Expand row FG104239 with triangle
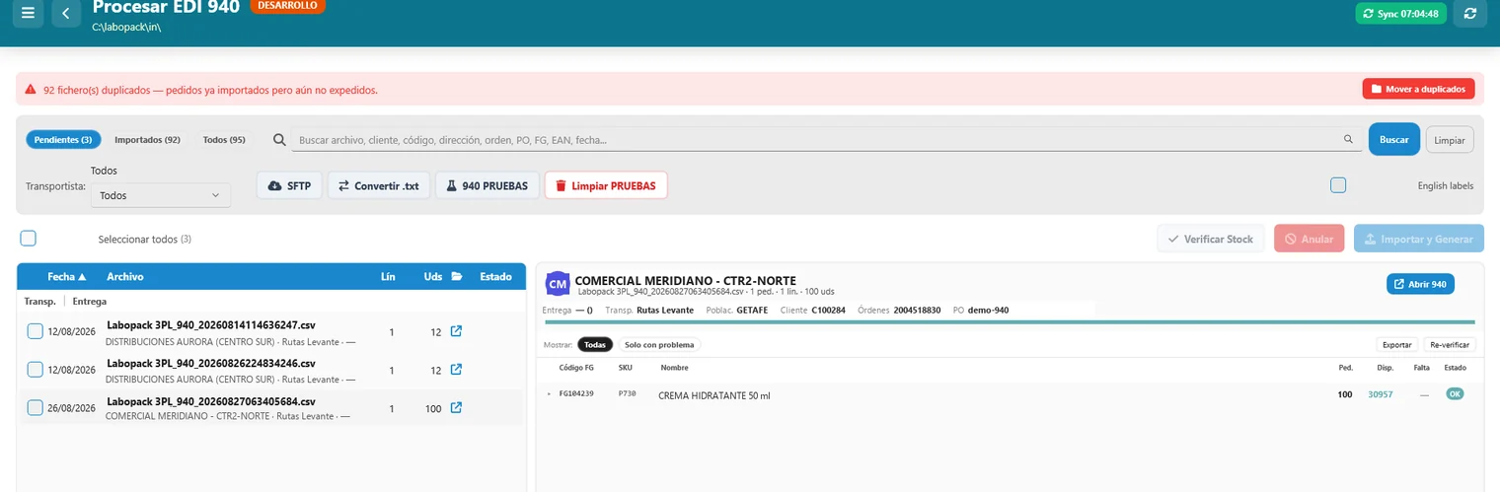The width and height of the screenshot is (1500, 492). coord(550,394)
